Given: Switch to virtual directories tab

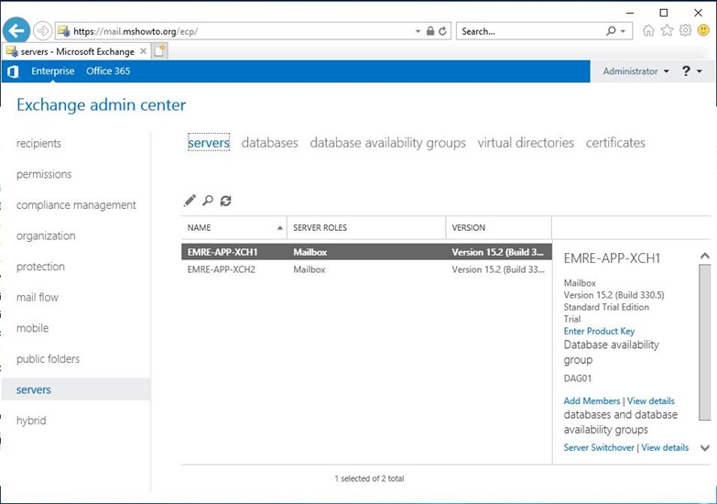Looking at the screenshot, I should 526,143.
